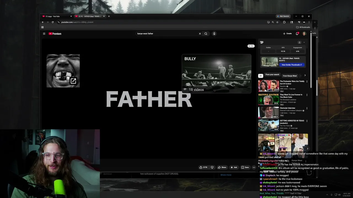This screenshot has width=353, height=198.
Task: Open the BULLY playlist card
Action: point(216,74)
